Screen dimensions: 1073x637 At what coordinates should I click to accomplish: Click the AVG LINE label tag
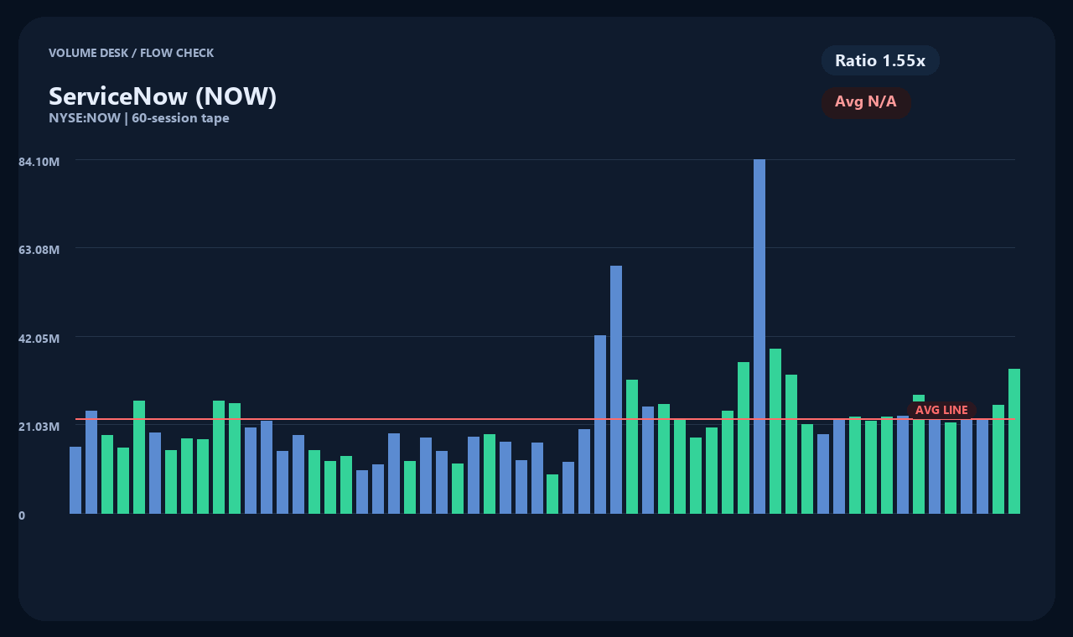click(x=941, y=410)
